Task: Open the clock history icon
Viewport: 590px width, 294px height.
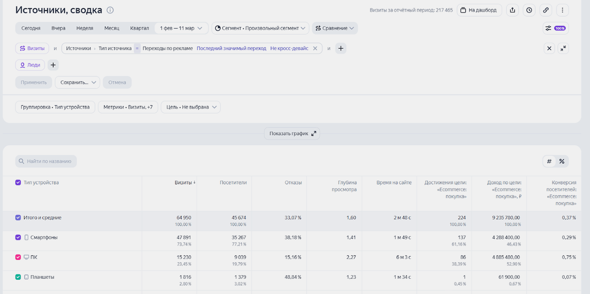Action: pos(529,10)
